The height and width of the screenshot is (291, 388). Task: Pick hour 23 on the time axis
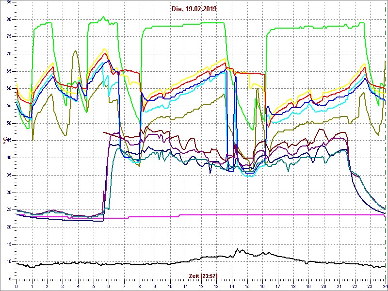(x=370, y=286)
